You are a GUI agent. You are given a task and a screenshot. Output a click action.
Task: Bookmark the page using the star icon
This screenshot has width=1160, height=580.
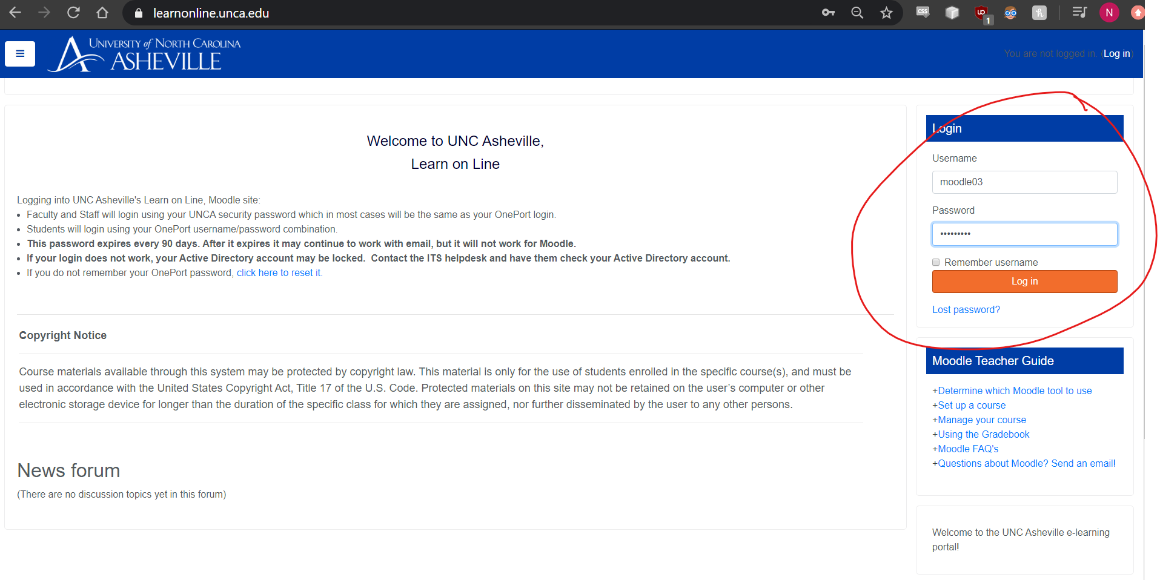[x=886, y=13]
